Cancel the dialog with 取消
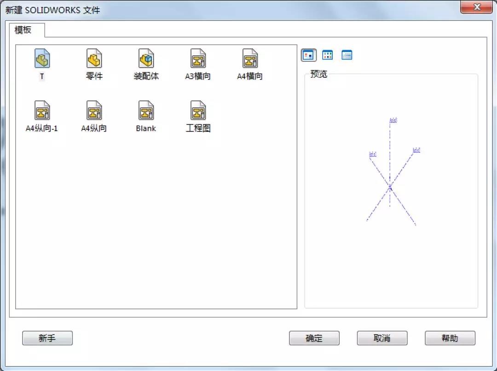 pos(382,338)
